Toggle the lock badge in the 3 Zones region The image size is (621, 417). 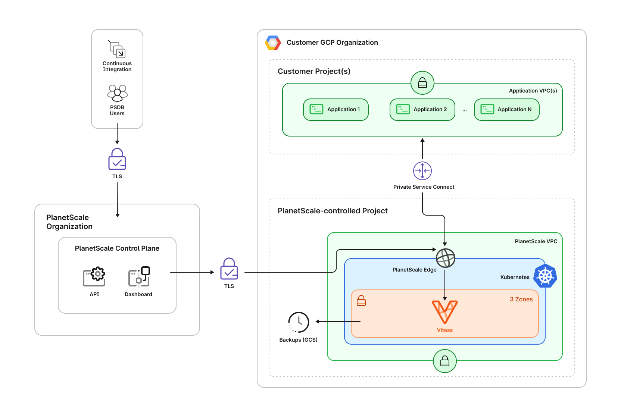[x=361, y=301]
